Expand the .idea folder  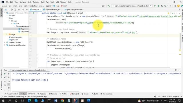[7, 15]
